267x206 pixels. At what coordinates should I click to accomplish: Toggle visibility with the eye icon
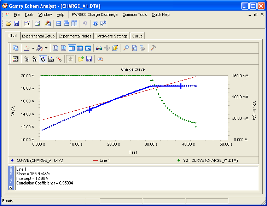tap(100, 59)
